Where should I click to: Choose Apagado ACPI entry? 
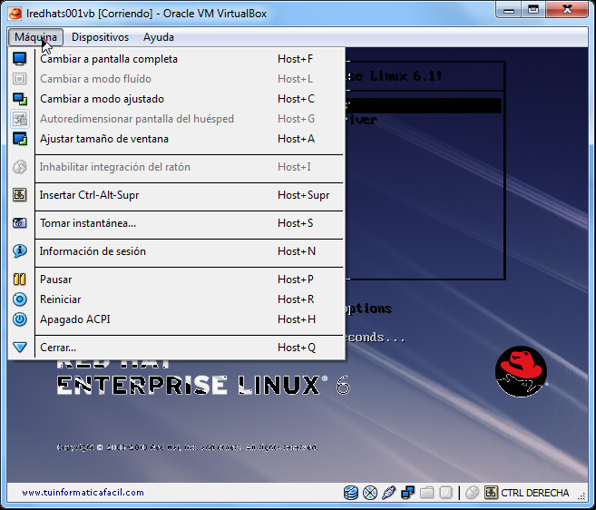pos(190,319)
